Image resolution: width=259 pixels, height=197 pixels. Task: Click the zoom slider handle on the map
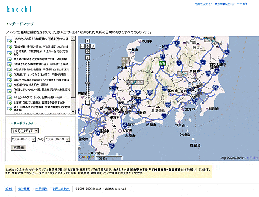(x=88, y=83)
